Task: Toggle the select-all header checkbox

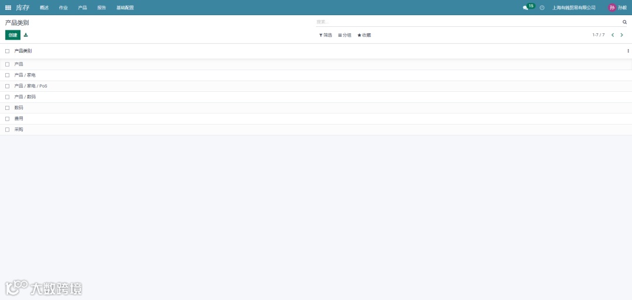Action: [7, 51]
